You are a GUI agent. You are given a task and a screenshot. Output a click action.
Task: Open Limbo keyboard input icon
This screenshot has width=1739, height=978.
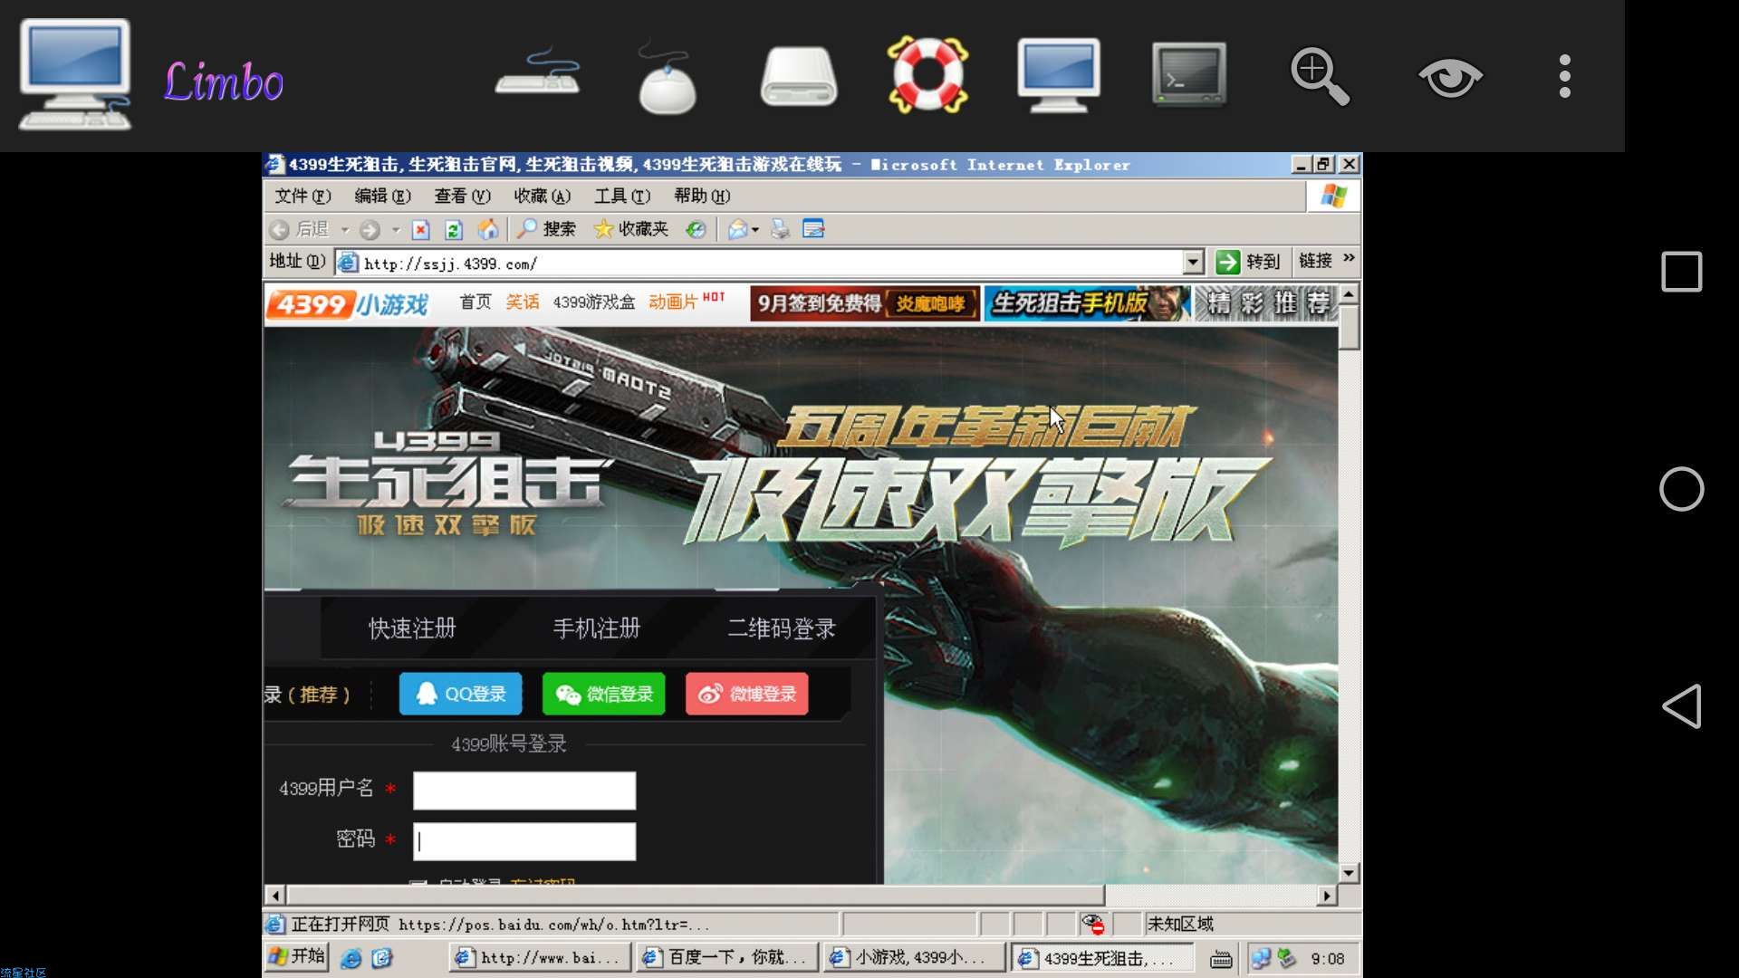[x=538, y=72]
